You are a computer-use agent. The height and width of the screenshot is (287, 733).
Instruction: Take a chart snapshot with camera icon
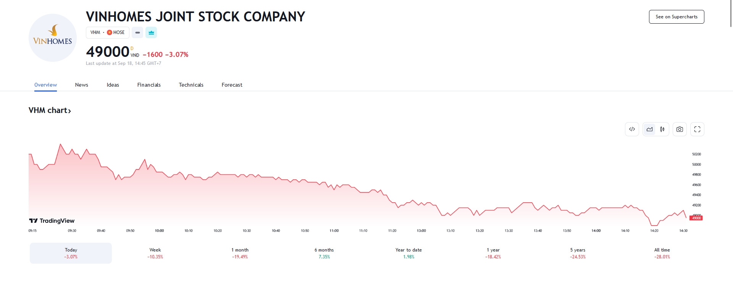pyautogui.click(x=680, y=129)
